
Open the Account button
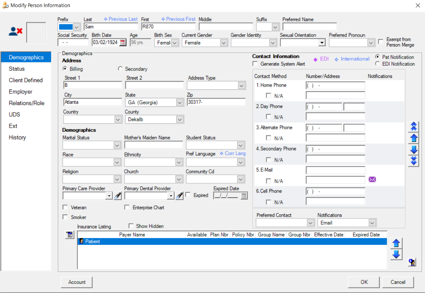pyautogui.click(x=77, y=282)
